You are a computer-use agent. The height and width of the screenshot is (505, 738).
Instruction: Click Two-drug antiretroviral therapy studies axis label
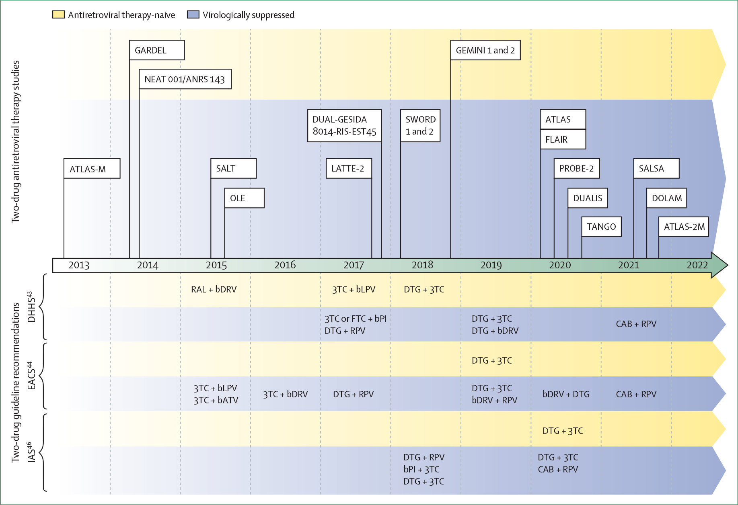pyautogui.click(x=15, y=141)
